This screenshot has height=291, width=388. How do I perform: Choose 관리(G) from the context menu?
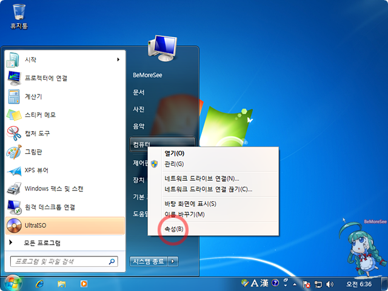point(174,164)
